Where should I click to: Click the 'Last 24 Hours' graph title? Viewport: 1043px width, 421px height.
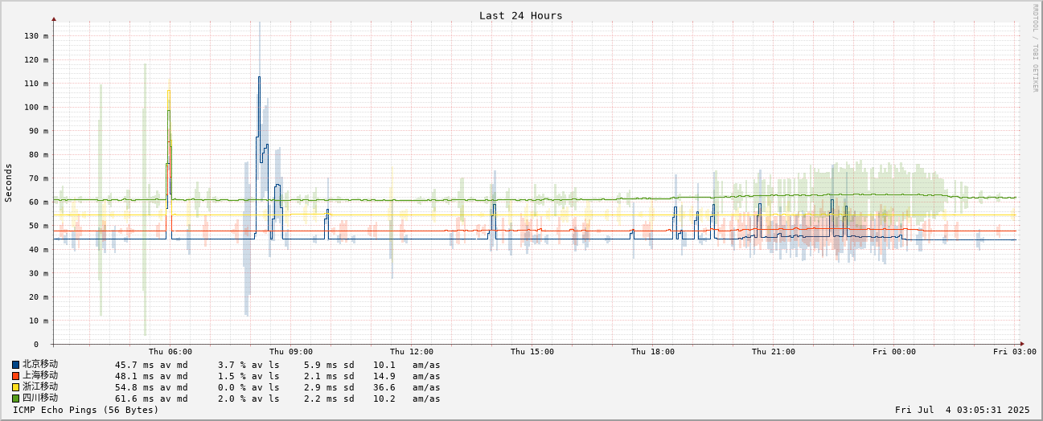[x=521, y=15]
